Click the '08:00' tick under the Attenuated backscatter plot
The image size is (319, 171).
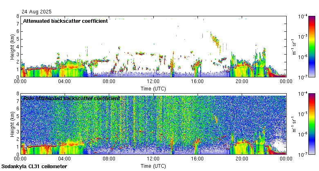tap(109, 81)
